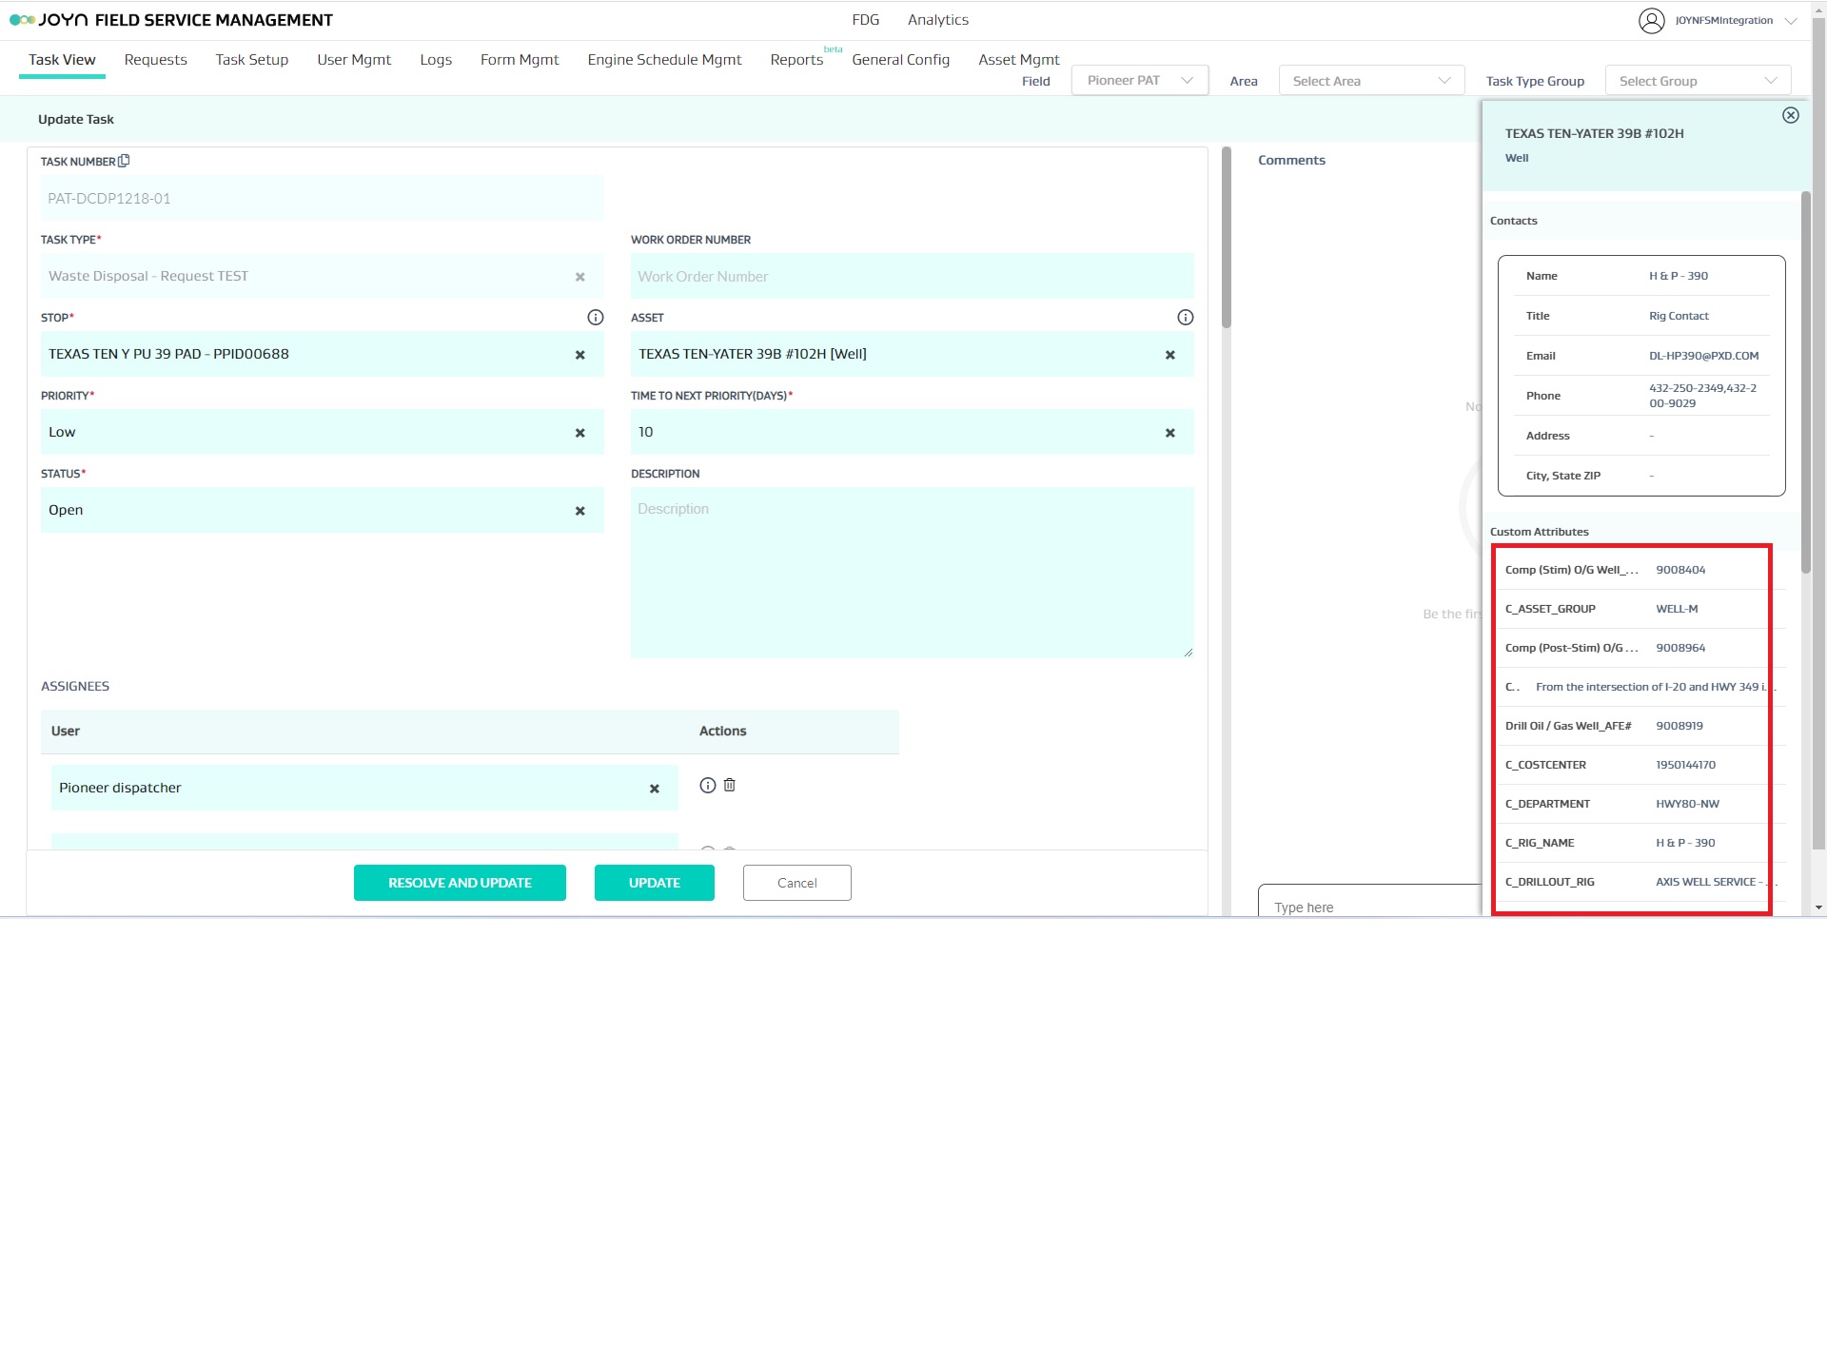Viewport: 1827px width, 1347px height.
Task: Click the RESOLVE AND UPDATE button
Action: pos(460,883)
